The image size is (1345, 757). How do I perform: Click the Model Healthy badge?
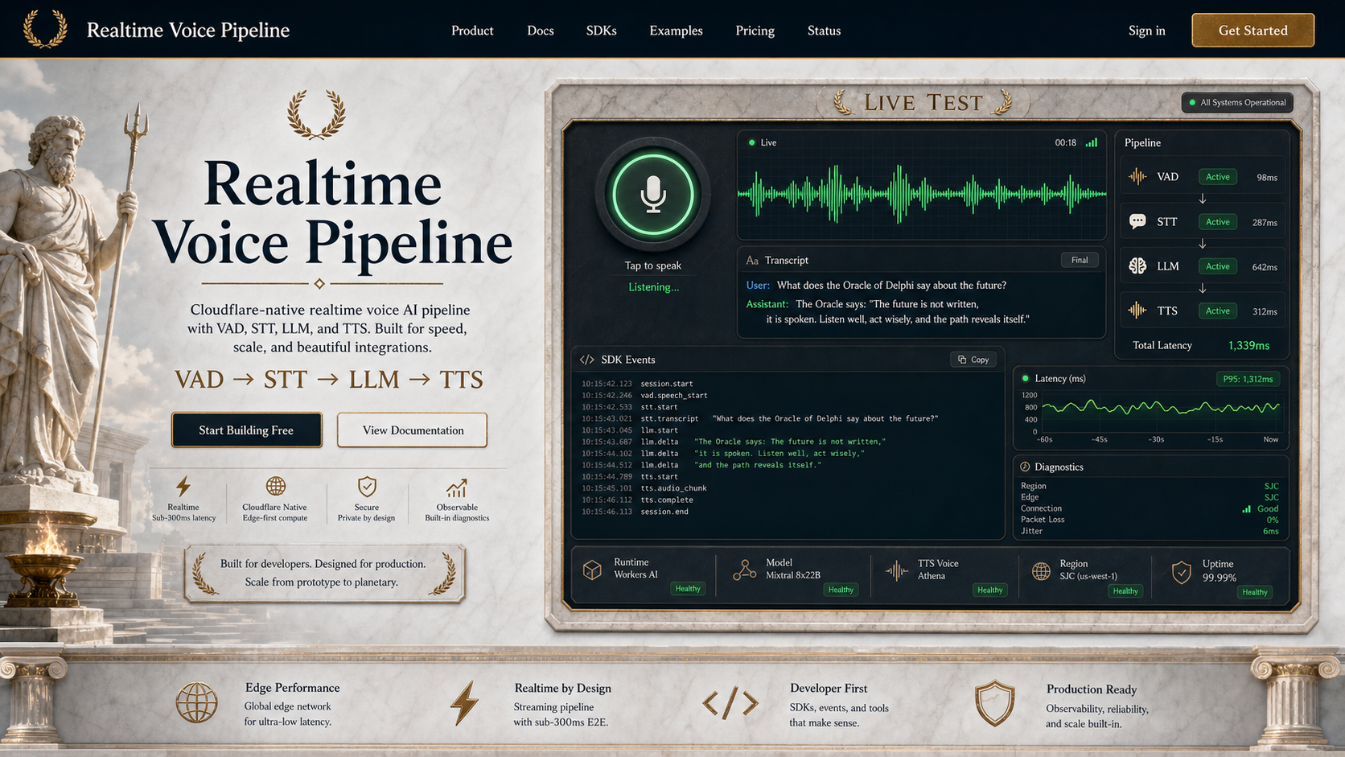coord(841,590)
